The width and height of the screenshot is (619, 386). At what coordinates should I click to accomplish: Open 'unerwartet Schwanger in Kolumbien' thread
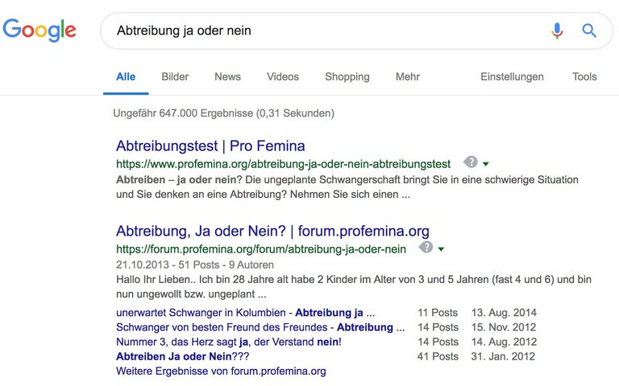click(x=245, y=313)
